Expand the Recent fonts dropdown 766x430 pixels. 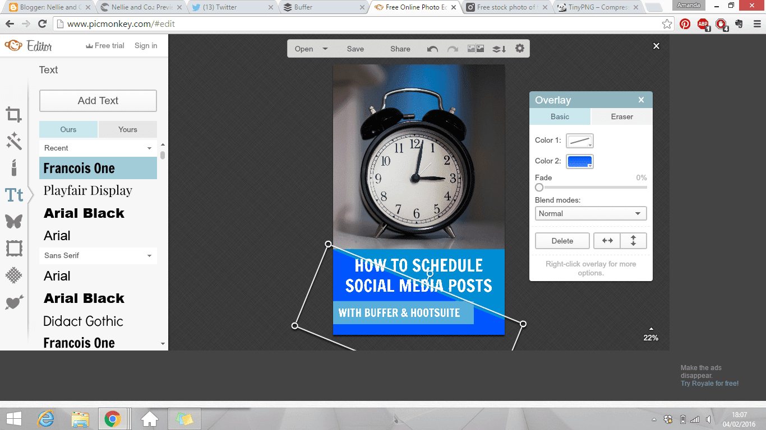pos(98,148)
